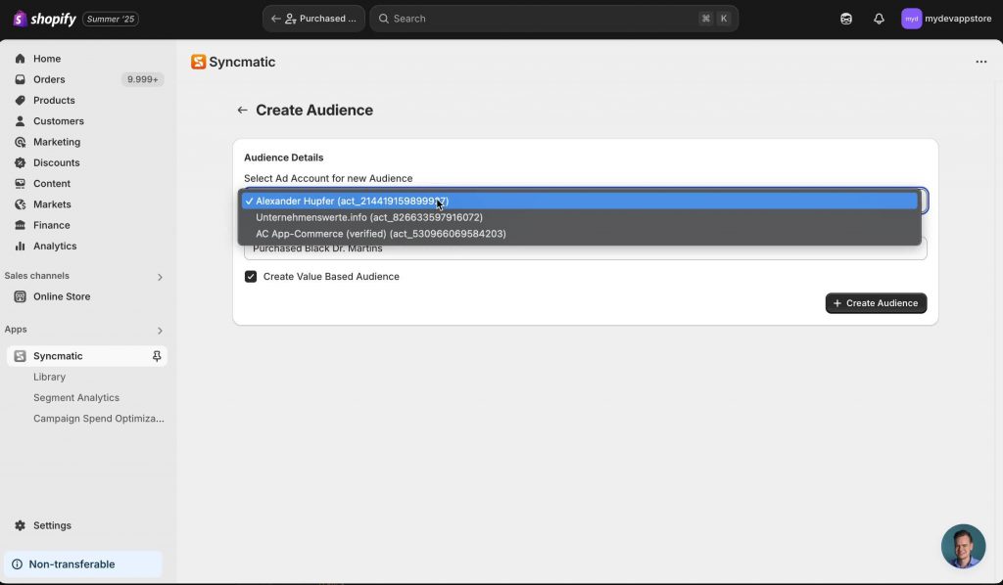
Task: Open the chat support avatar
Action: pos(963,547)
